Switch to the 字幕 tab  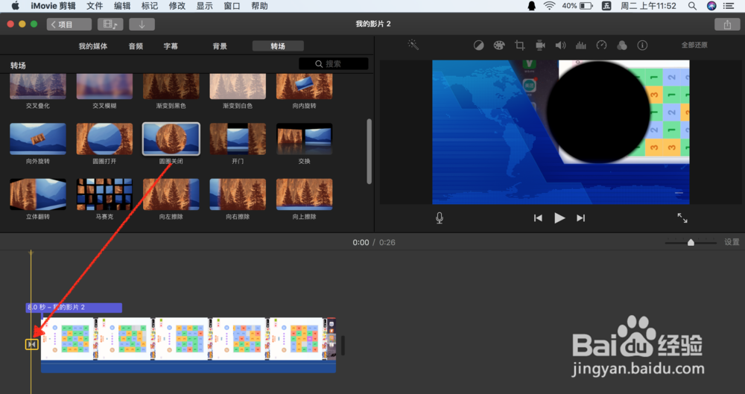point(171,46)
